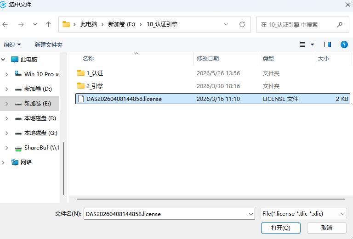Open the view options dropdown arrow
Viewport: 353px width, 239px height.
click(x=312, y=44)
